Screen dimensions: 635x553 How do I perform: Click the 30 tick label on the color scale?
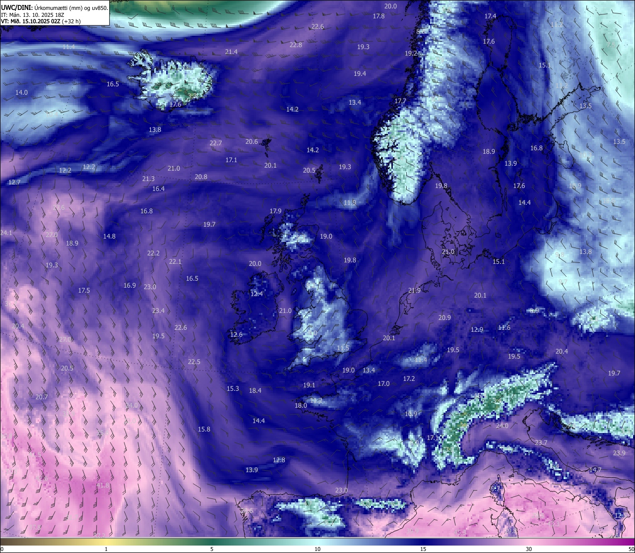pyautogui.click(x=529, y=549)
